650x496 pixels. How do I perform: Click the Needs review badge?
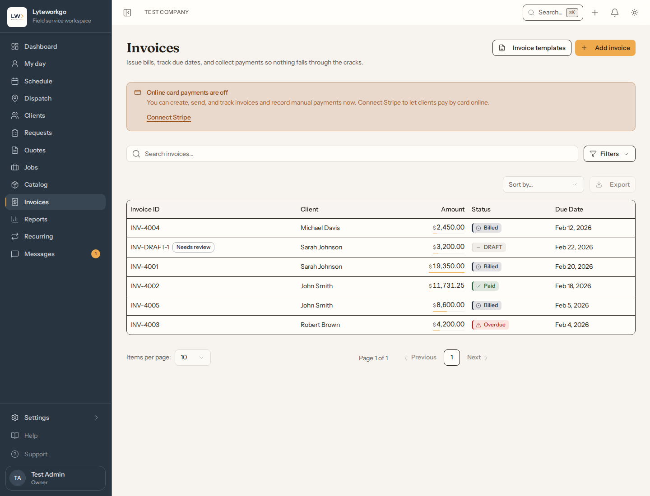point(193,247)
